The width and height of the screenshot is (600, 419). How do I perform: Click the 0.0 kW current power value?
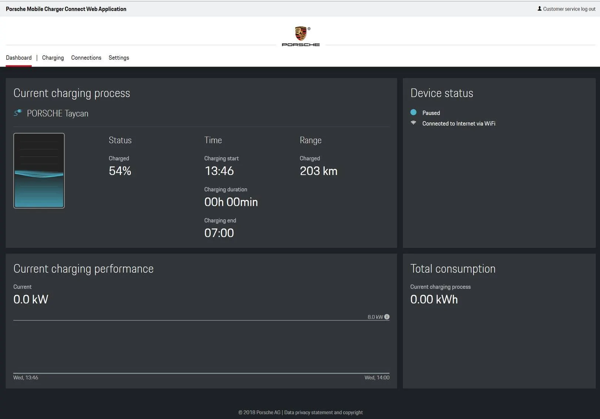31,299
